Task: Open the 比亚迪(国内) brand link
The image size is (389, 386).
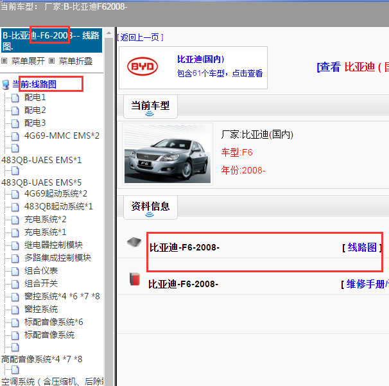Action: [200, 59]
